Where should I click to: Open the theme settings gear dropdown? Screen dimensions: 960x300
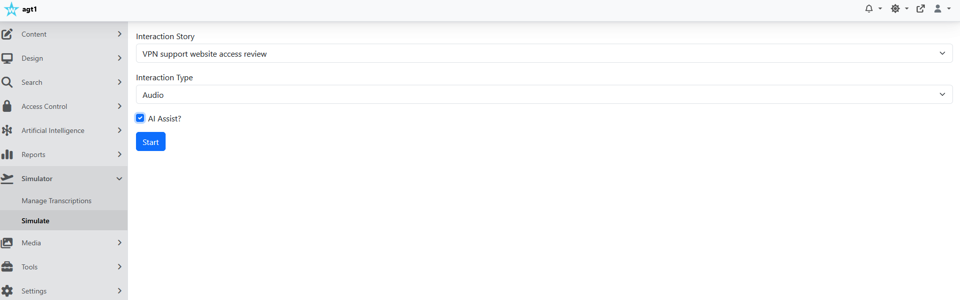899,9
